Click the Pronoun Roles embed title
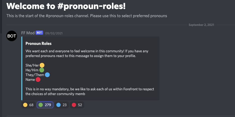235x117 pixels. pos(39,43)
